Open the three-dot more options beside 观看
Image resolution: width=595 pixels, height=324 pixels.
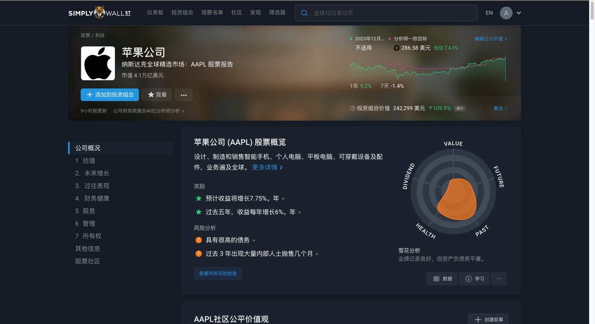coord(183,95)
